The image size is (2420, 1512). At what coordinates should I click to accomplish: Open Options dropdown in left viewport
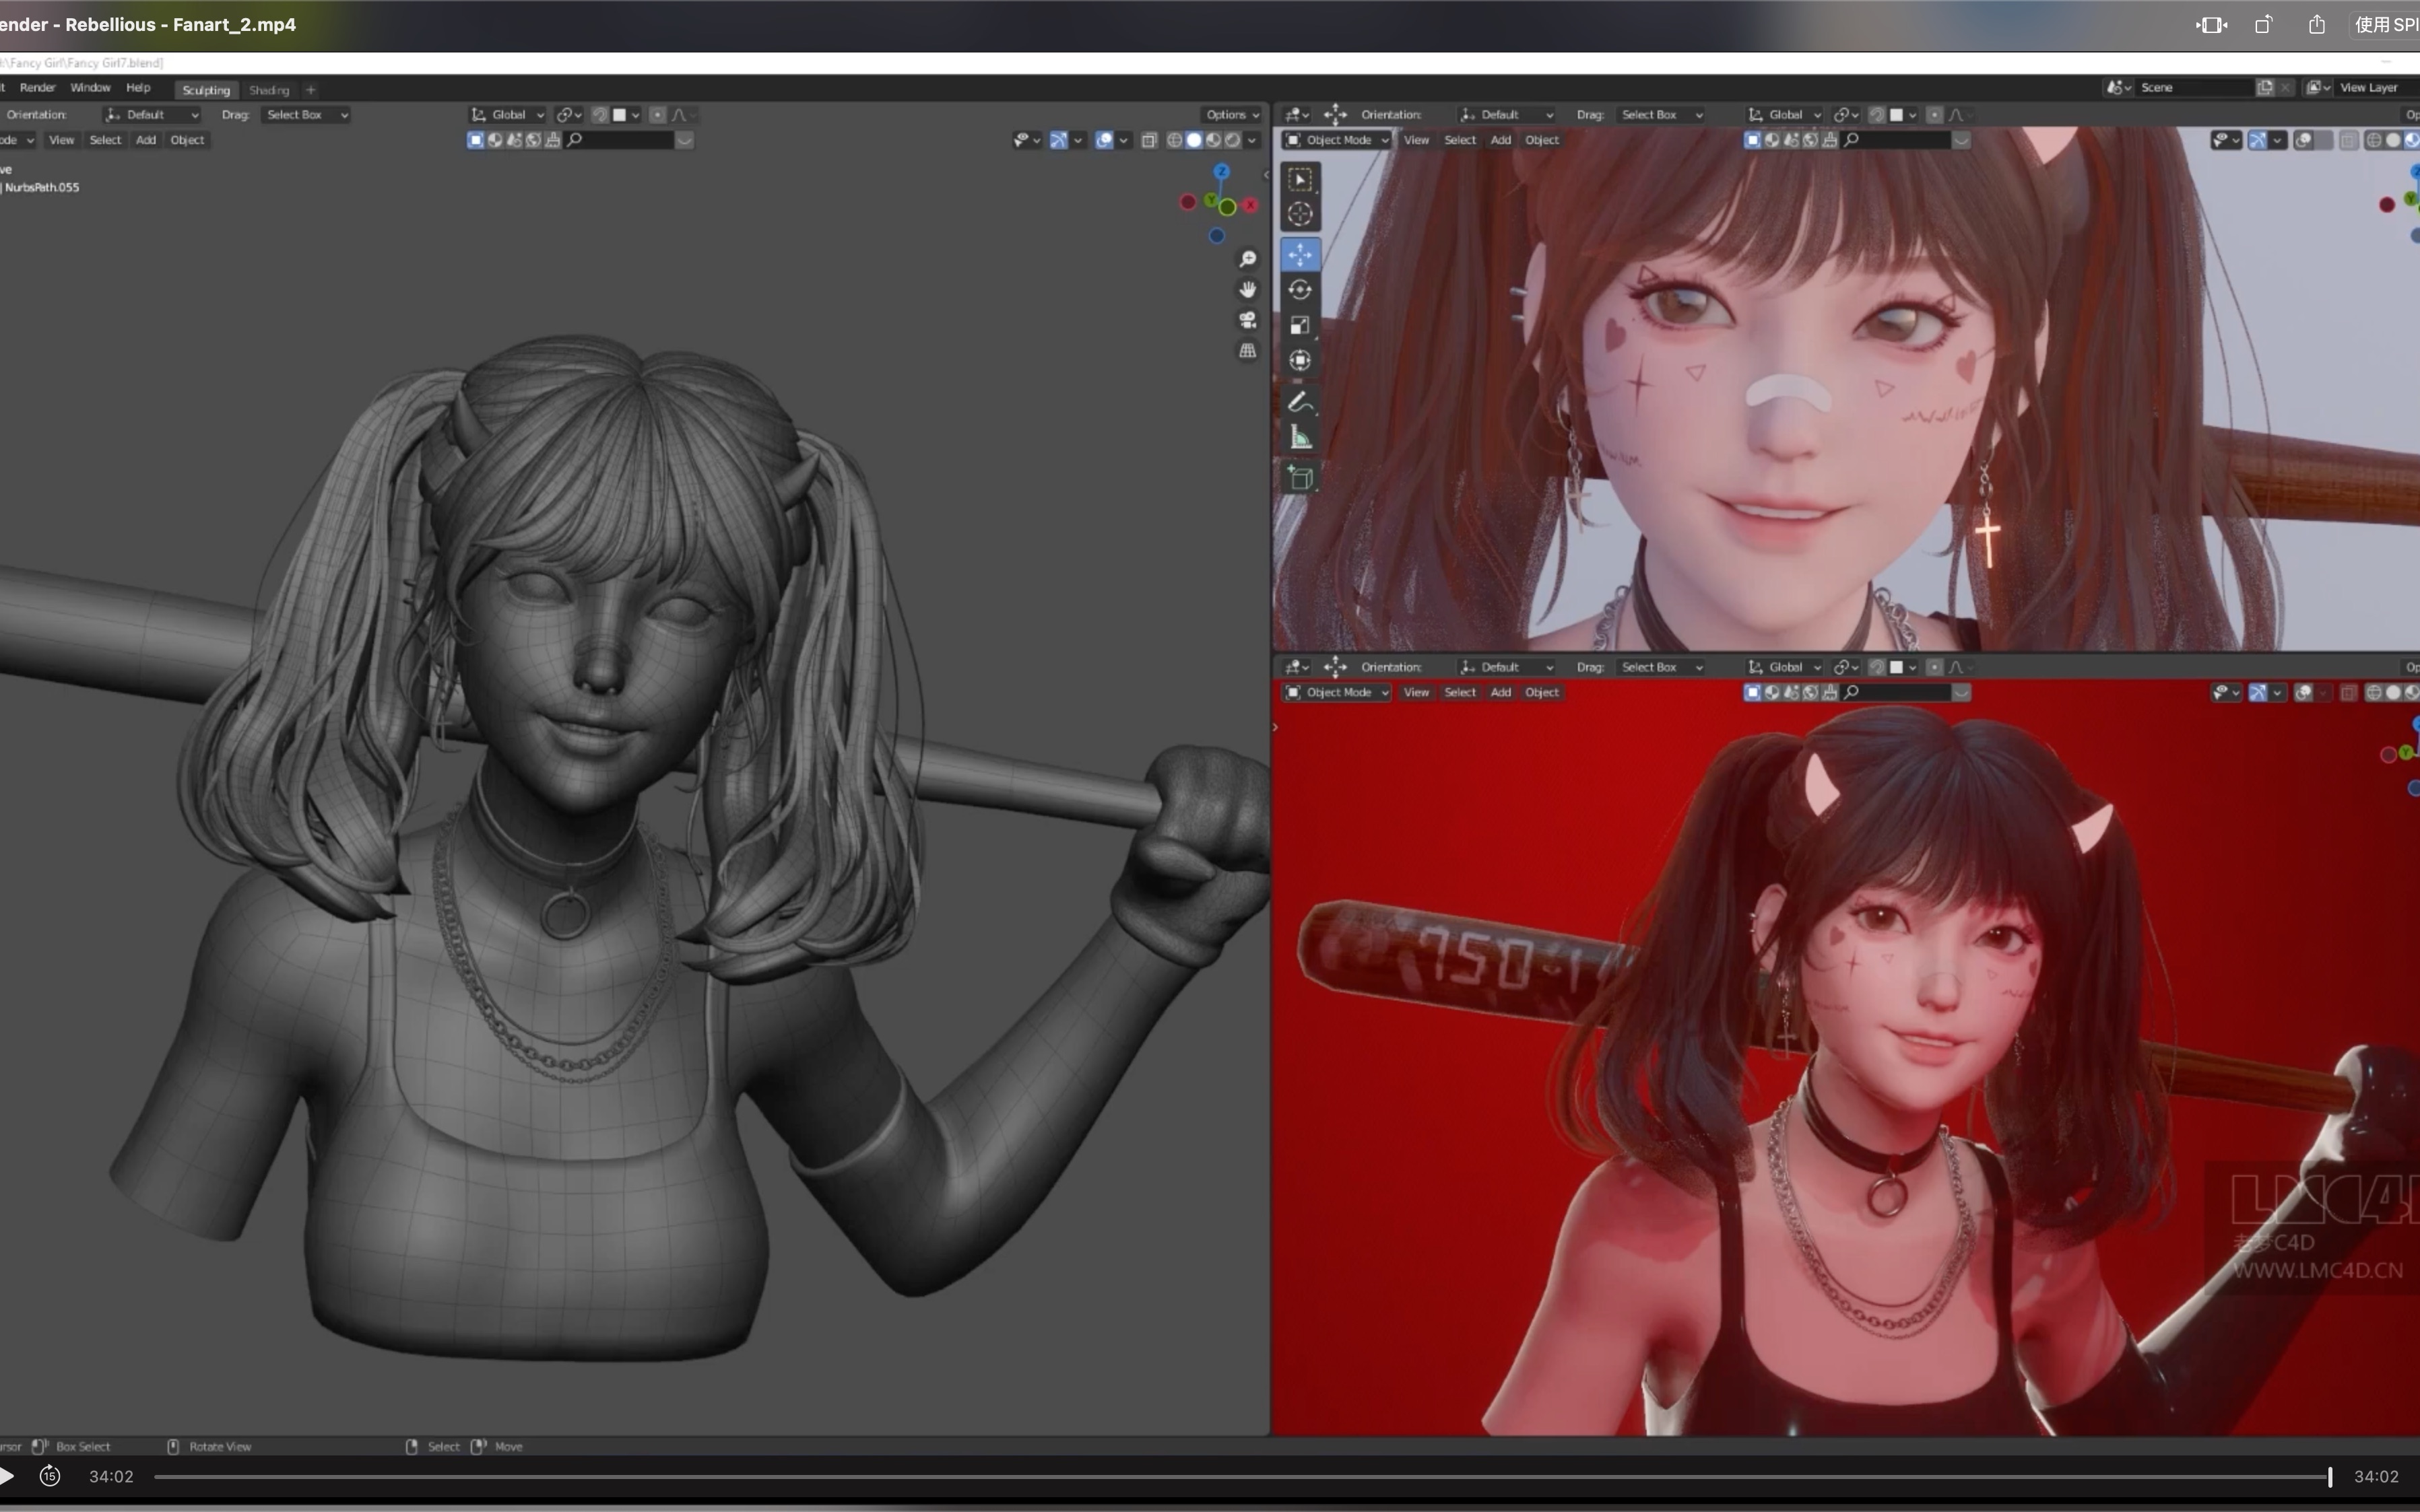click(1233, 115)
